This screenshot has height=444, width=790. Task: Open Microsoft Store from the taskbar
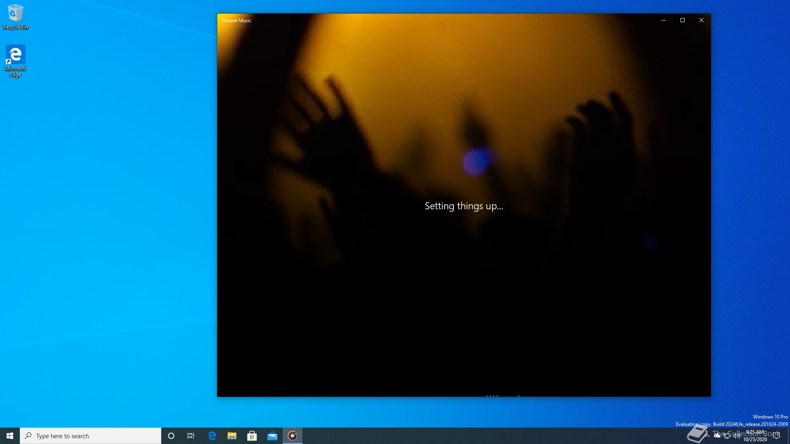[252, 436]
